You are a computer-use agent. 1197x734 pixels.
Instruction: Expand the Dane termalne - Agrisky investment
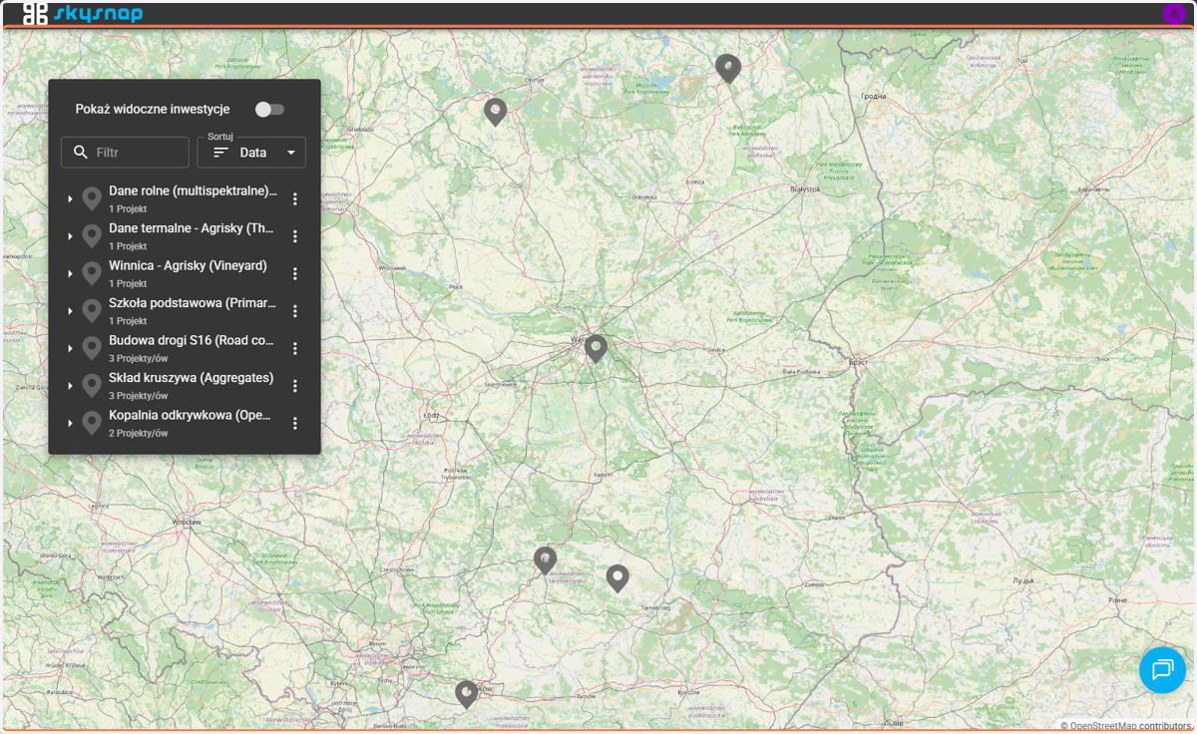70,236
